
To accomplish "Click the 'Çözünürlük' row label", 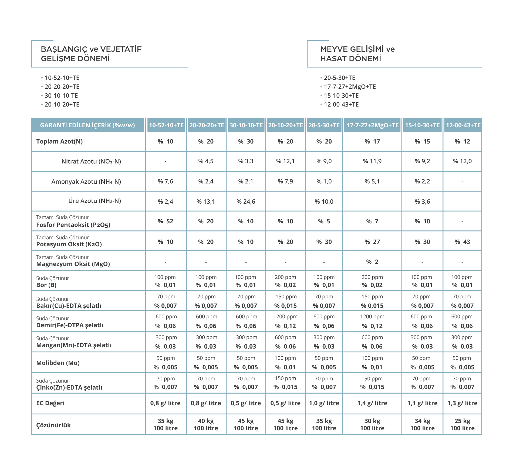I will 53,425.
